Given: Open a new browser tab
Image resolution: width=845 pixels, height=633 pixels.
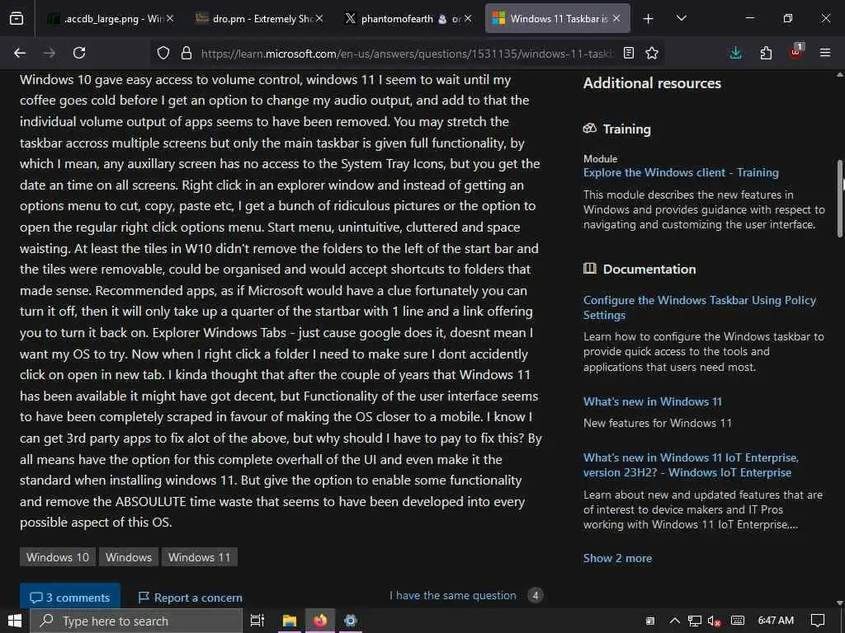Looking at the screenshot, I should point(649,19).
